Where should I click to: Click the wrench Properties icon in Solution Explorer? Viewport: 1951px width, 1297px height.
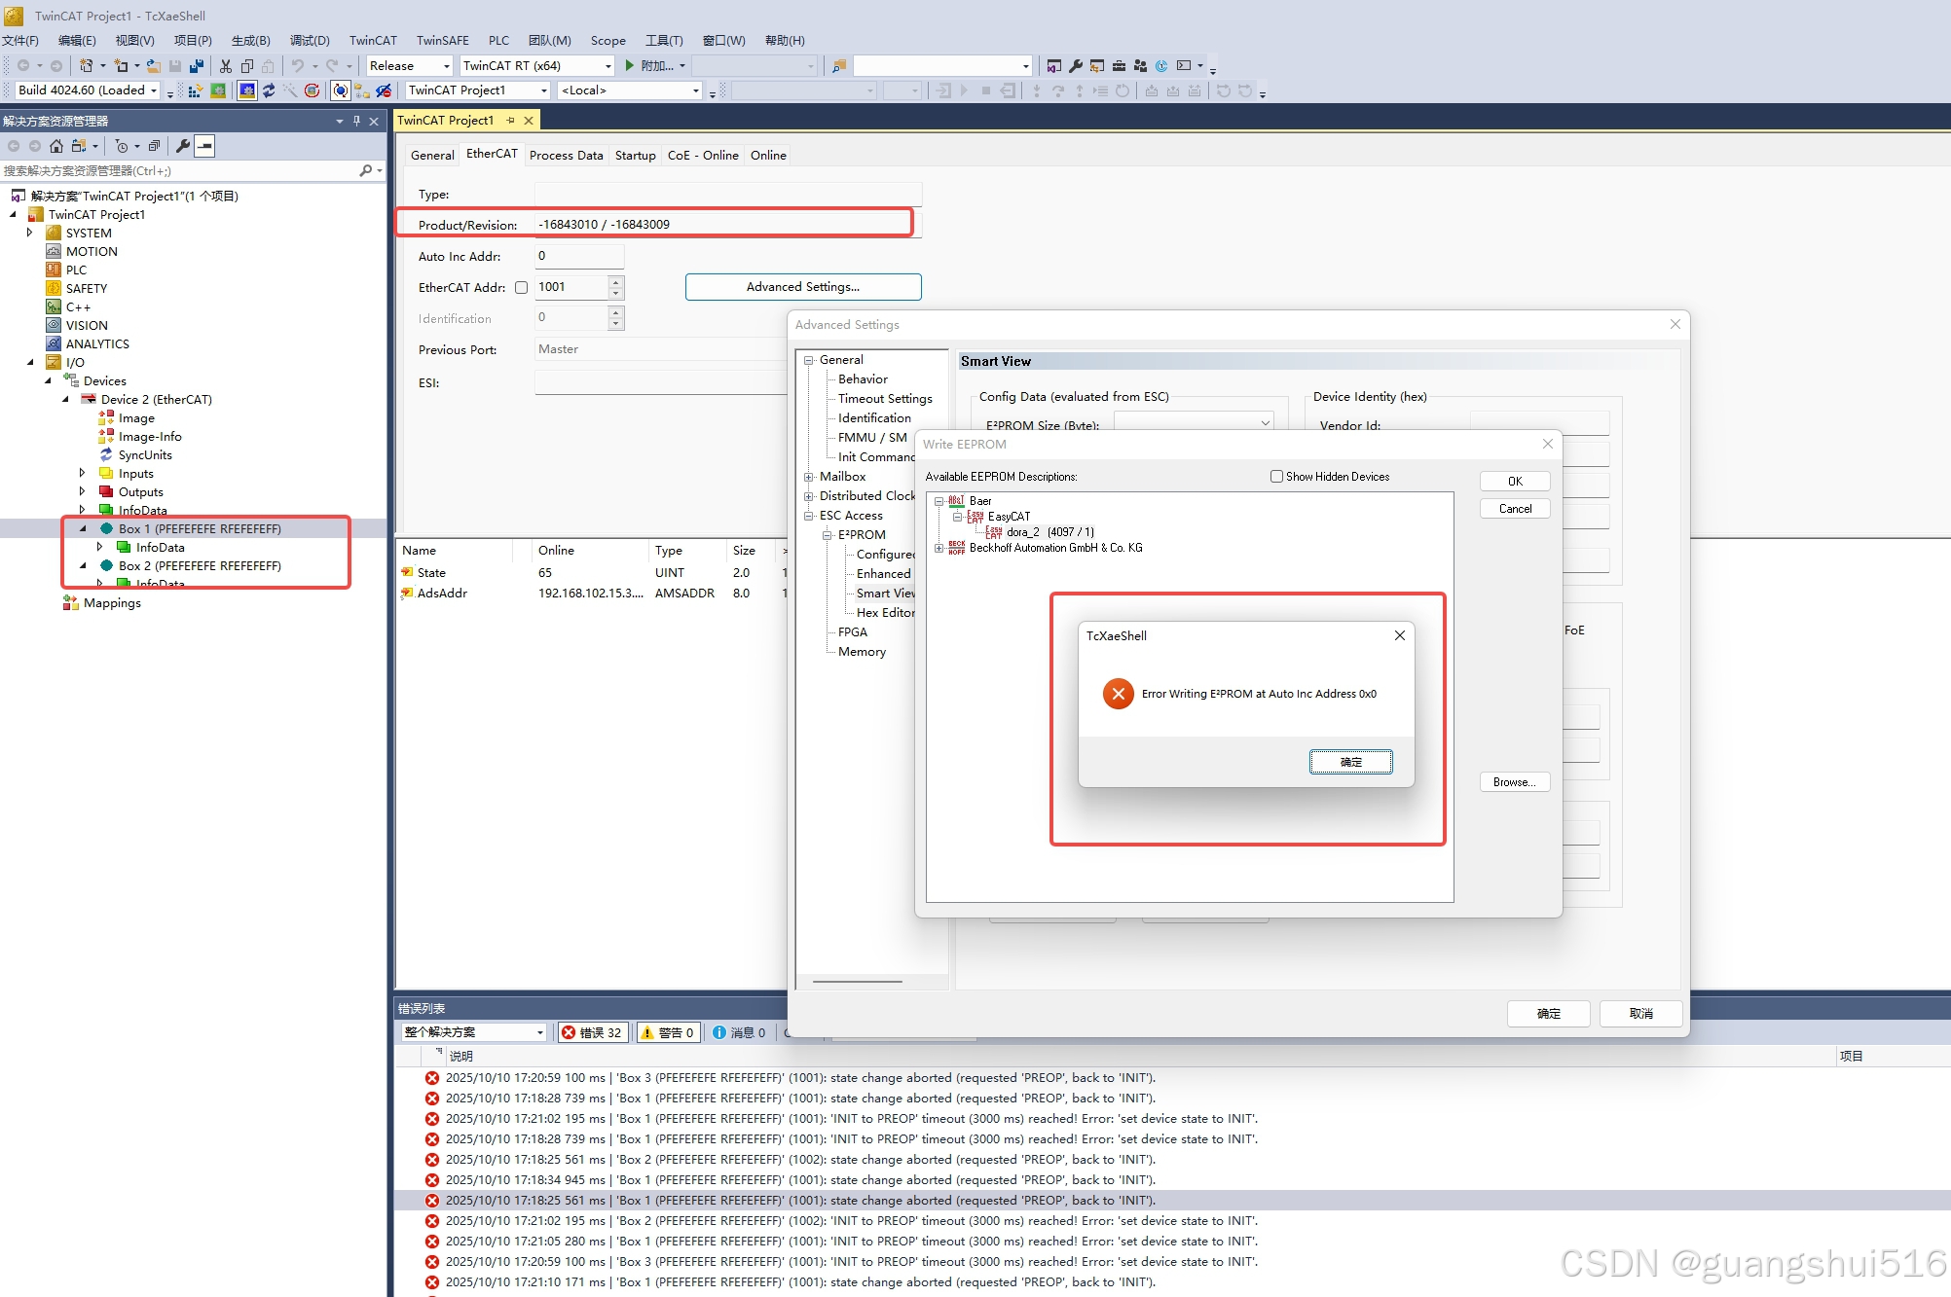[183, 146]
